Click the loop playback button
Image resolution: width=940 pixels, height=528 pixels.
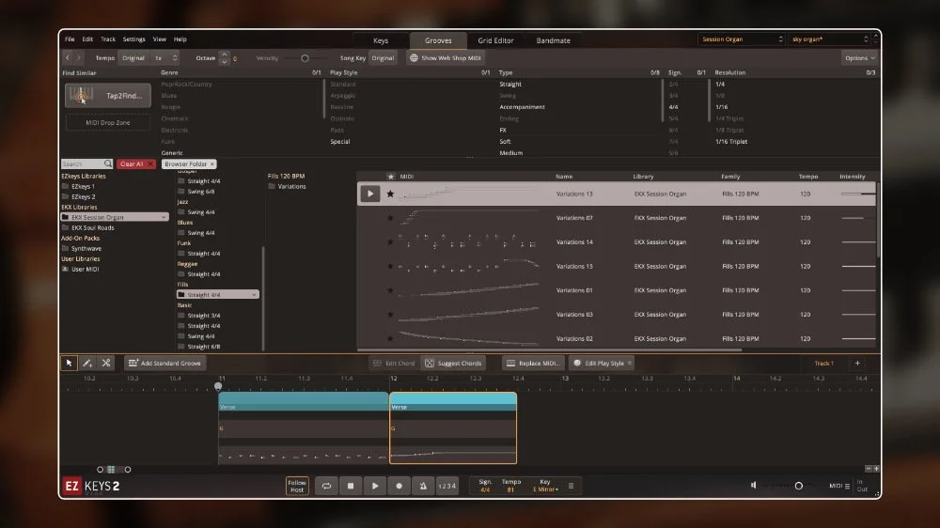pos(326,486)
